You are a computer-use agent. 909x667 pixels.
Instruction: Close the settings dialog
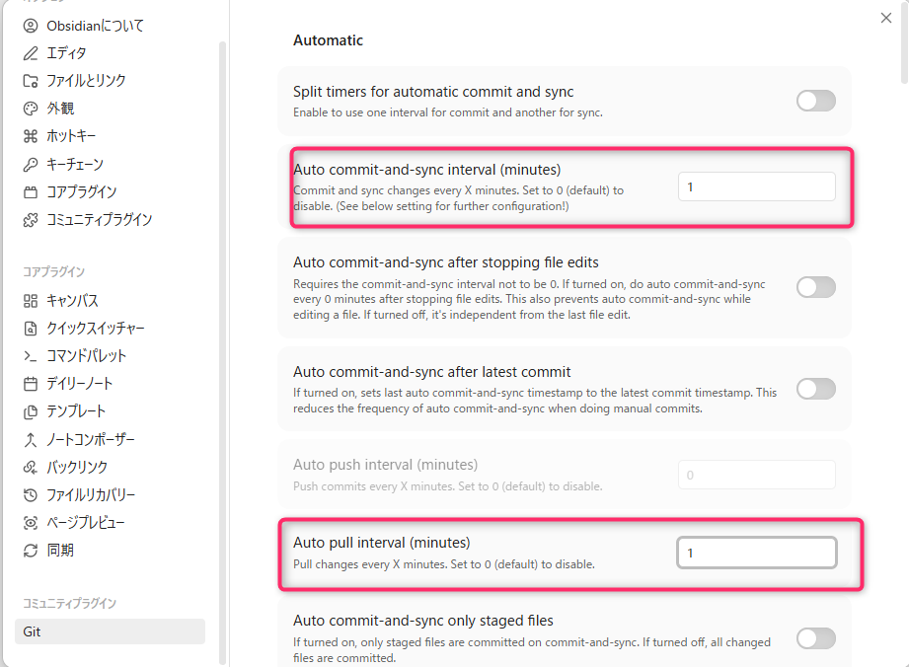pos(884,18)
